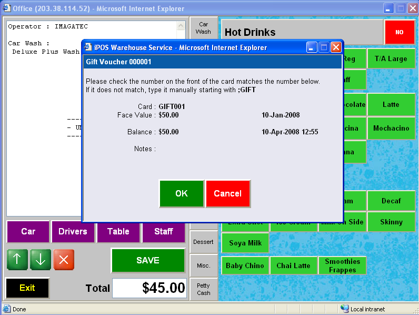Open the Petty Cash category
Viewport: 419px width, 315px height.
(203, 289)
